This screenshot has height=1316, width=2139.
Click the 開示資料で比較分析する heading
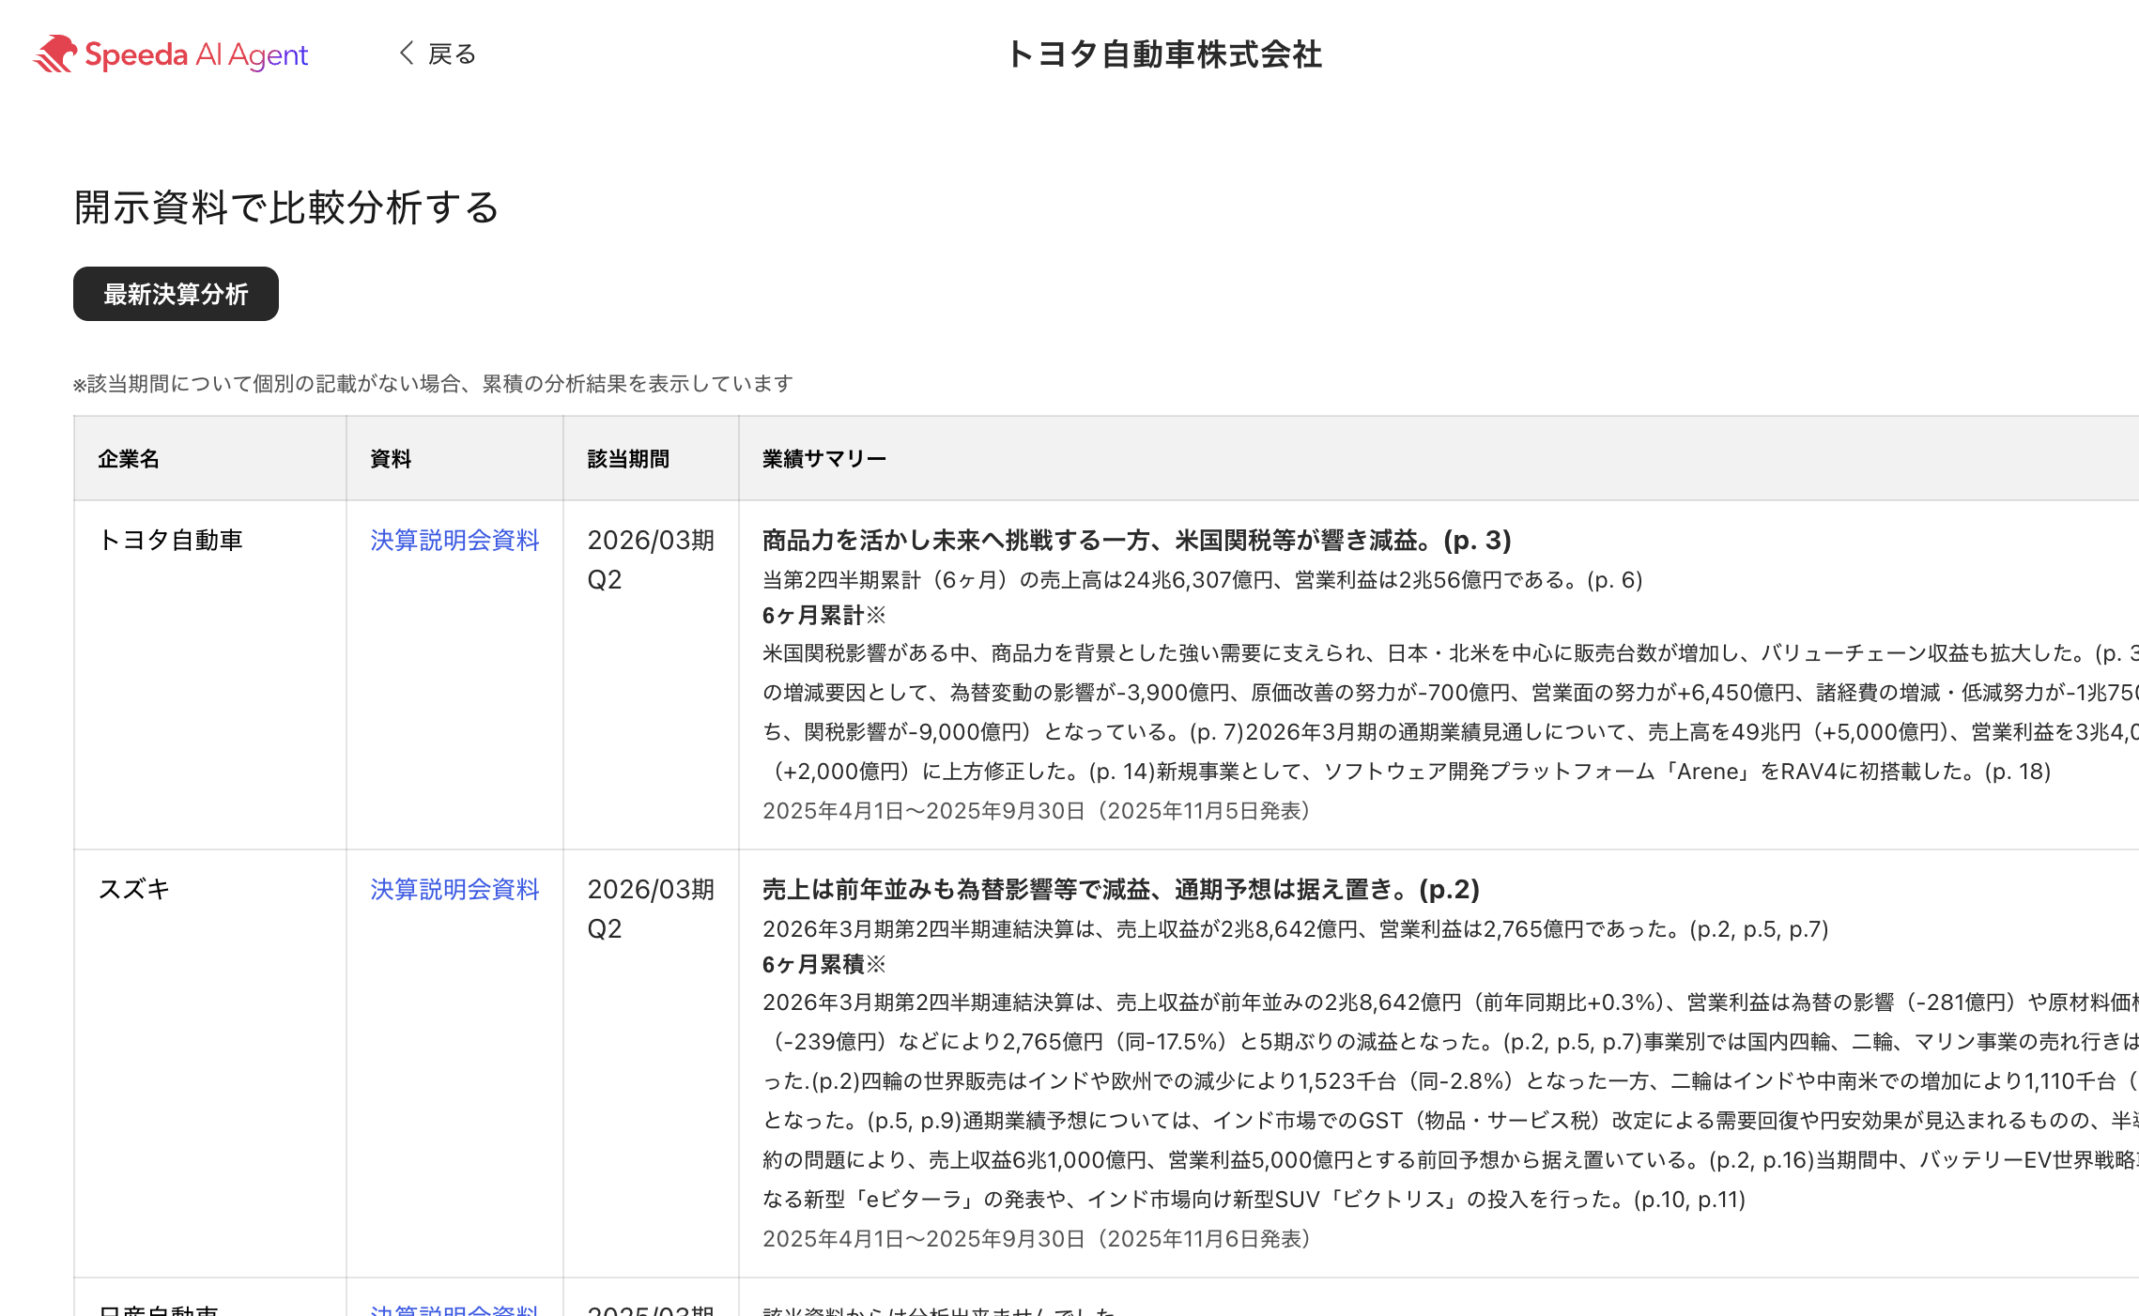point(286,207)
